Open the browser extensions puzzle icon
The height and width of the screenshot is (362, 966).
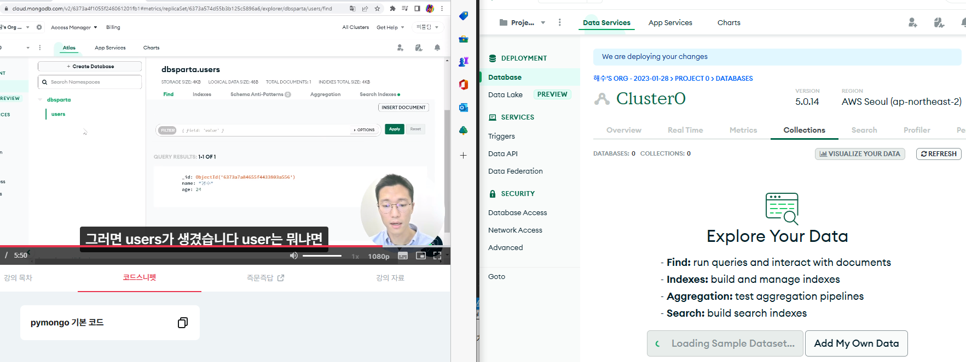tap(392, 9)
